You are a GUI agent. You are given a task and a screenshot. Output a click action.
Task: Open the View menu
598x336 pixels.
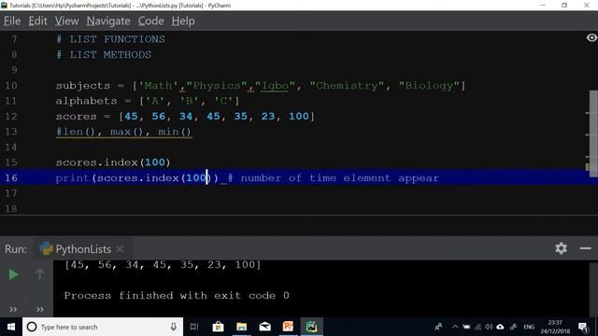point(66,21)
